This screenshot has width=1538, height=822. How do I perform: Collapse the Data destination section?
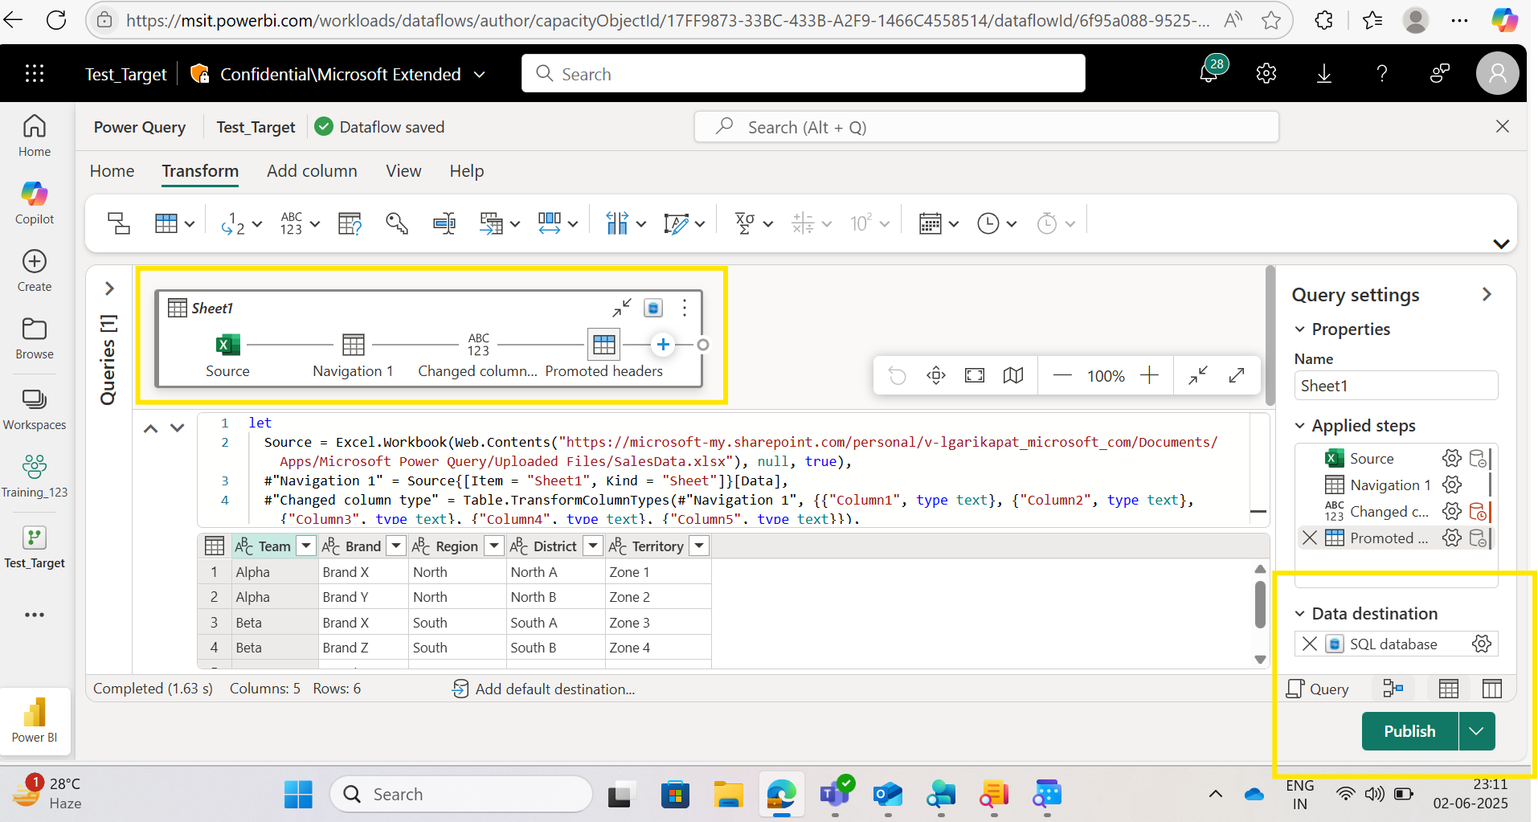[x=1299, y=614]
